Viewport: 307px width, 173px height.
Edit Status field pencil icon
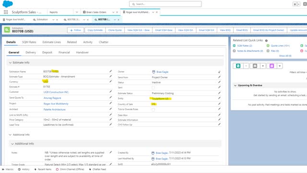pyautogui.click(x=219, y=82)
